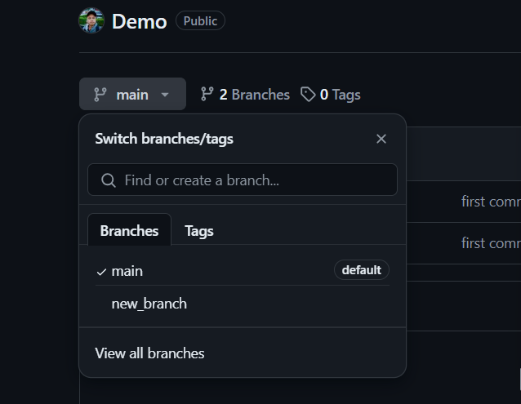Click the user avatar beside Demo
Screen dimensions: 521x404
click(91, 20)
